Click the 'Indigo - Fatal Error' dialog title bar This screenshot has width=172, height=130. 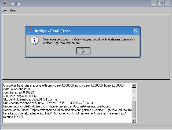coord(80,31)
